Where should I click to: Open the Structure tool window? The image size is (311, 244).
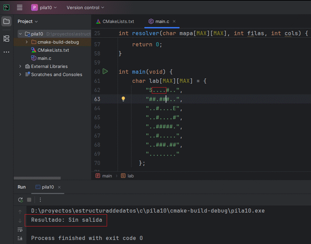(x=6, y=38)
